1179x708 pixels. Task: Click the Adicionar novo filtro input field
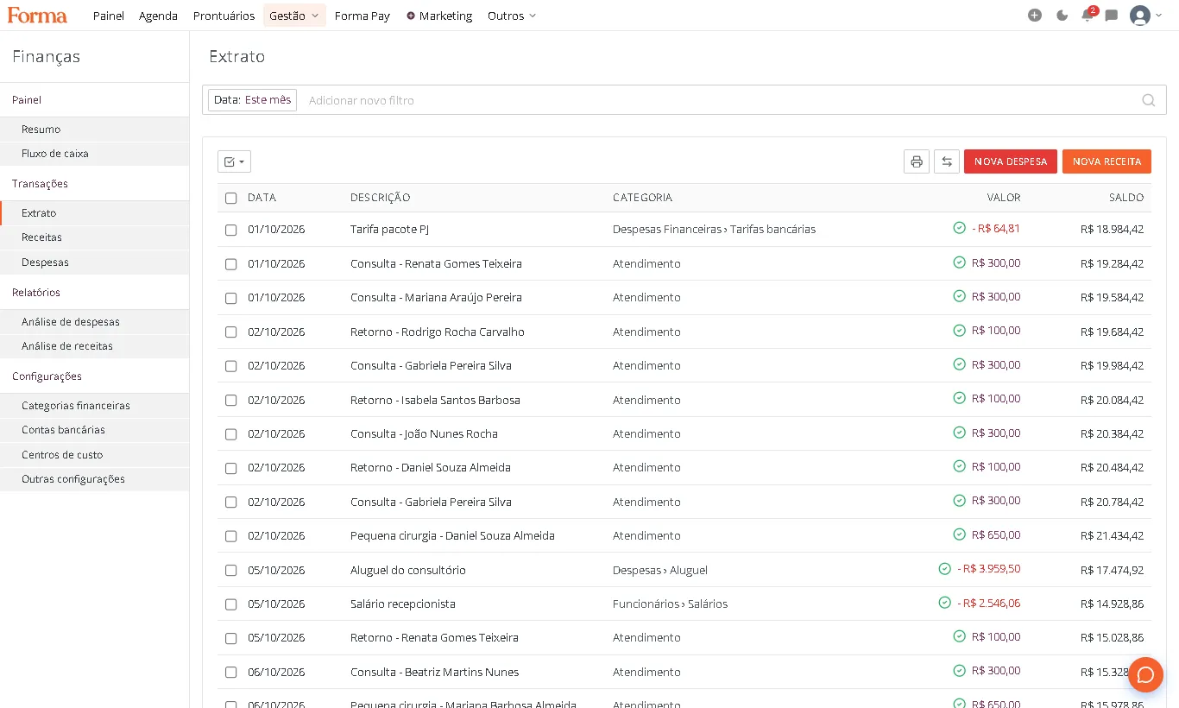tap(720, 100)
